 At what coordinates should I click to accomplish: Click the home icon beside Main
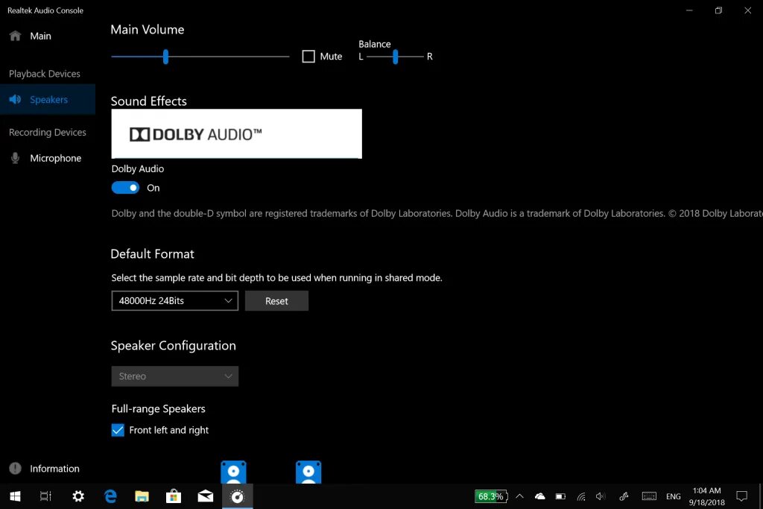pos(15,36)
